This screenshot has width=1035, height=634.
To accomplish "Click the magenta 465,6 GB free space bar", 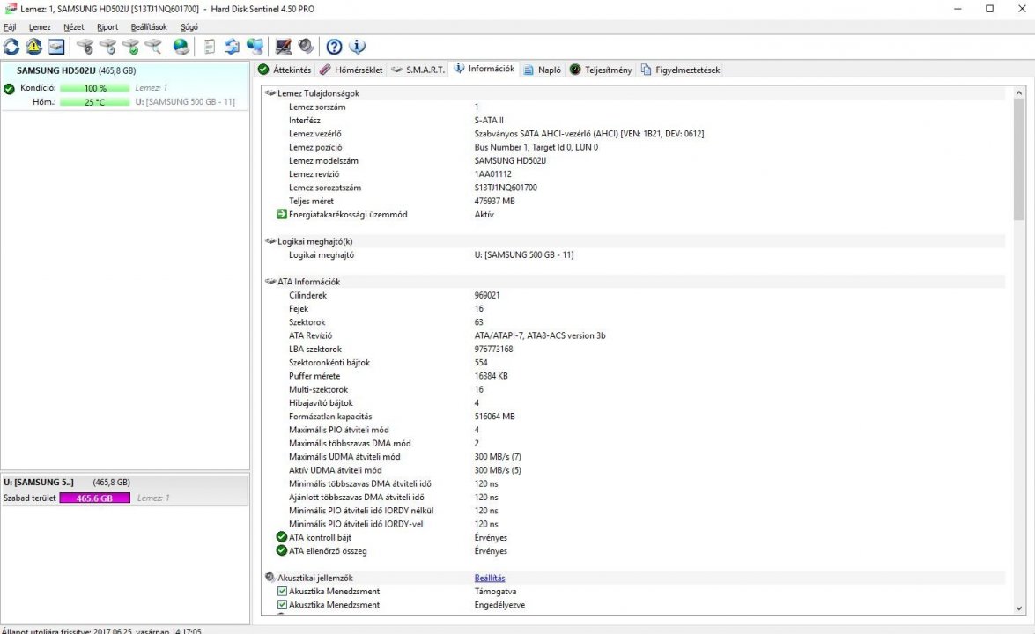I will [95, 498].
